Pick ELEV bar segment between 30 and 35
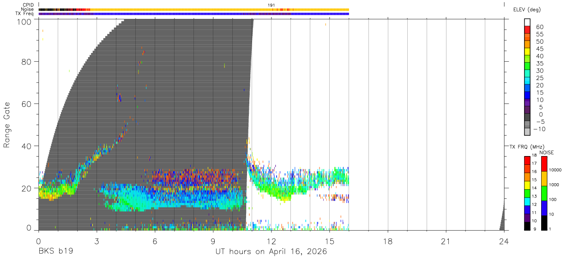Image resolution: width=567 pixels, height=261 pixels. pyautogui.click(x=528, y=67)
